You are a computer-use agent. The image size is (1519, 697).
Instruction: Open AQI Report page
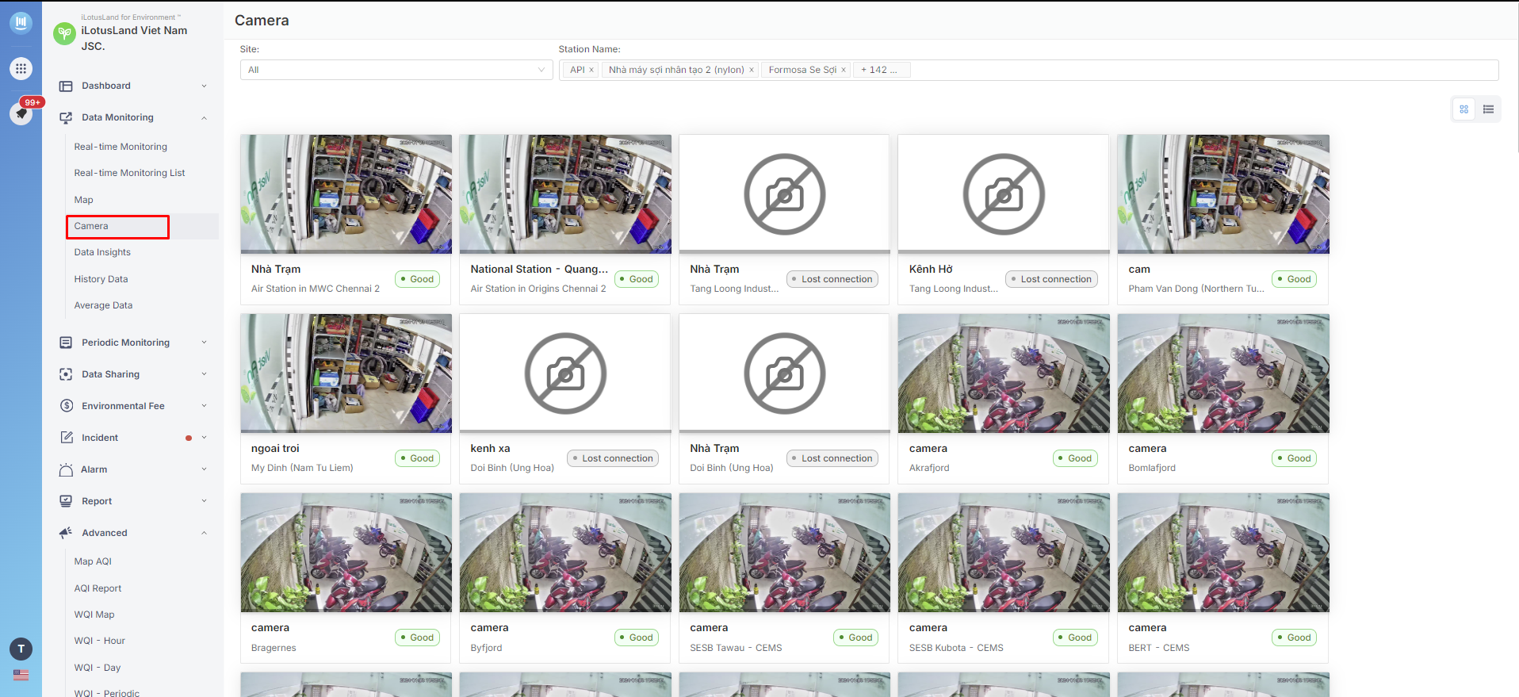tap(98, 588)
